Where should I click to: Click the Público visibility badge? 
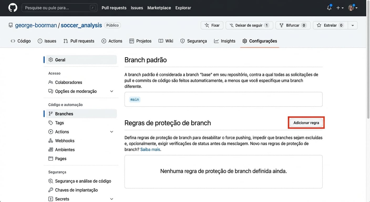click(112, 25)
